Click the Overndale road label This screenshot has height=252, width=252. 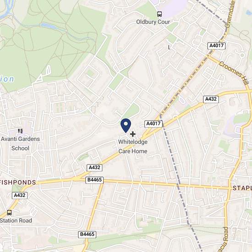[x=230, y=14]
